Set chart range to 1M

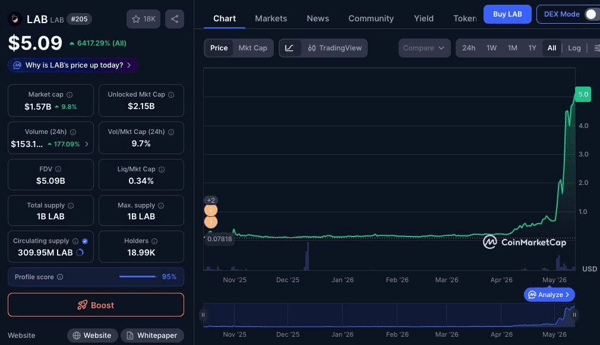tap(512, 48)
